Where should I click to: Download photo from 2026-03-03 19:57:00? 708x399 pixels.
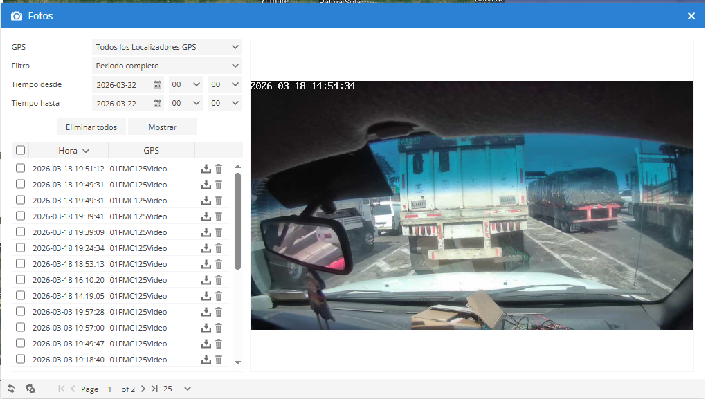click(x=206, y=328)
